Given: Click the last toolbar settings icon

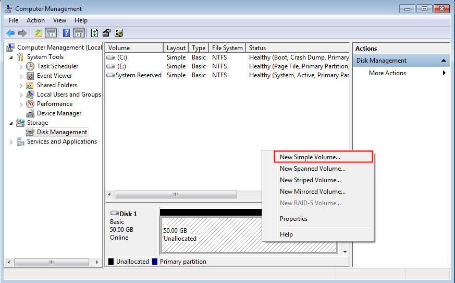Looking at the screenshot, I should point(119,33).
